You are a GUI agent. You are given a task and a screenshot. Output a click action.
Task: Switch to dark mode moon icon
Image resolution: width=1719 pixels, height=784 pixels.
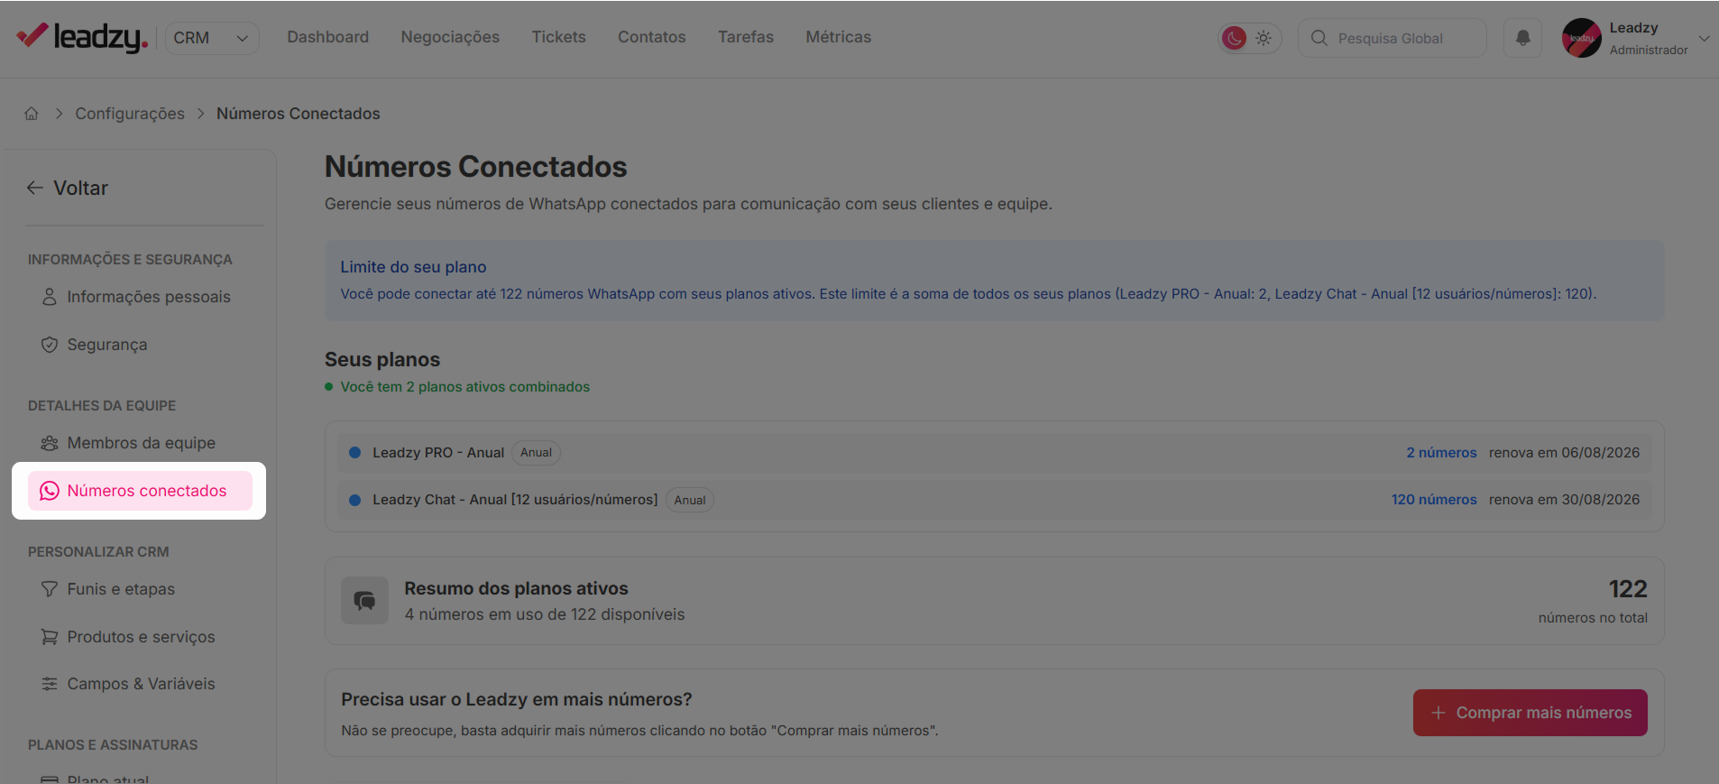click(x=1234, y=38)
